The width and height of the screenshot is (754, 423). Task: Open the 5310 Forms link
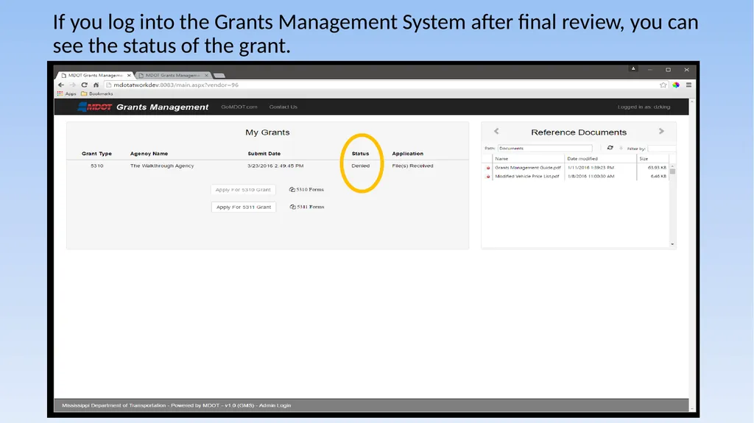coord(310,189)
